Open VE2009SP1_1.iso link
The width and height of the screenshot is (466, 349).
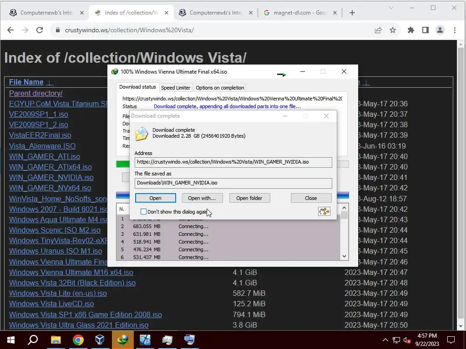(x=39, y=114)
